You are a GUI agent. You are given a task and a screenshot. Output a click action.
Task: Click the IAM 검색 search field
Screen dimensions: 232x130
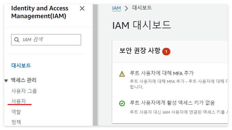point(46,40)
